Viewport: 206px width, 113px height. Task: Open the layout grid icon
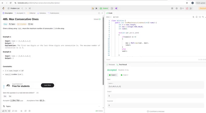(172, 8)
